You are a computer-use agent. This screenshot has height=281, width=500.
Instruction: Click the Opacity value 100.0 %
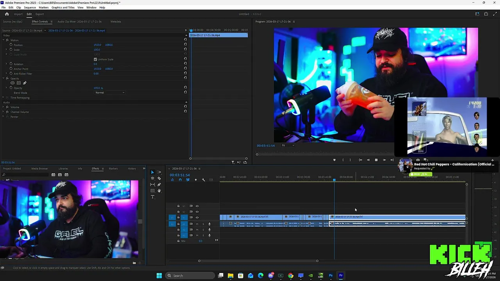[x=98, y=88]
